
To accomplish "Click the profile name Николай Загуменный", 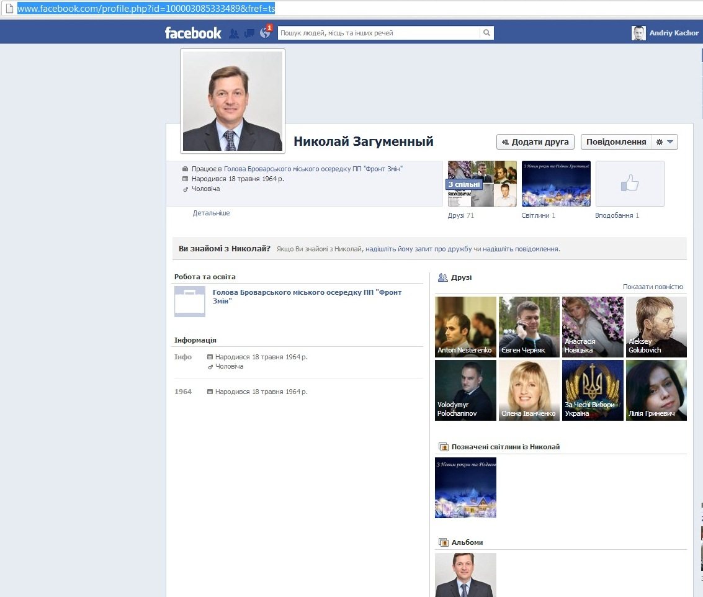I will pyautogui.click(x=364, y=141).
